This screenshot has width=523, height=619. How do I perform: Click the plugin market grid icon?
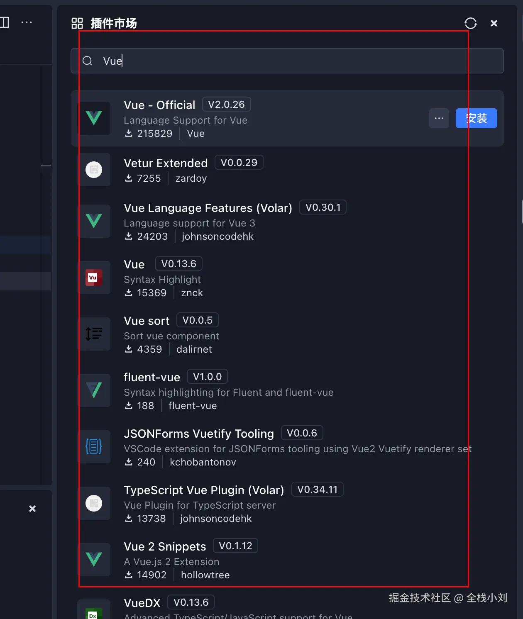click(x=77, y=23)
